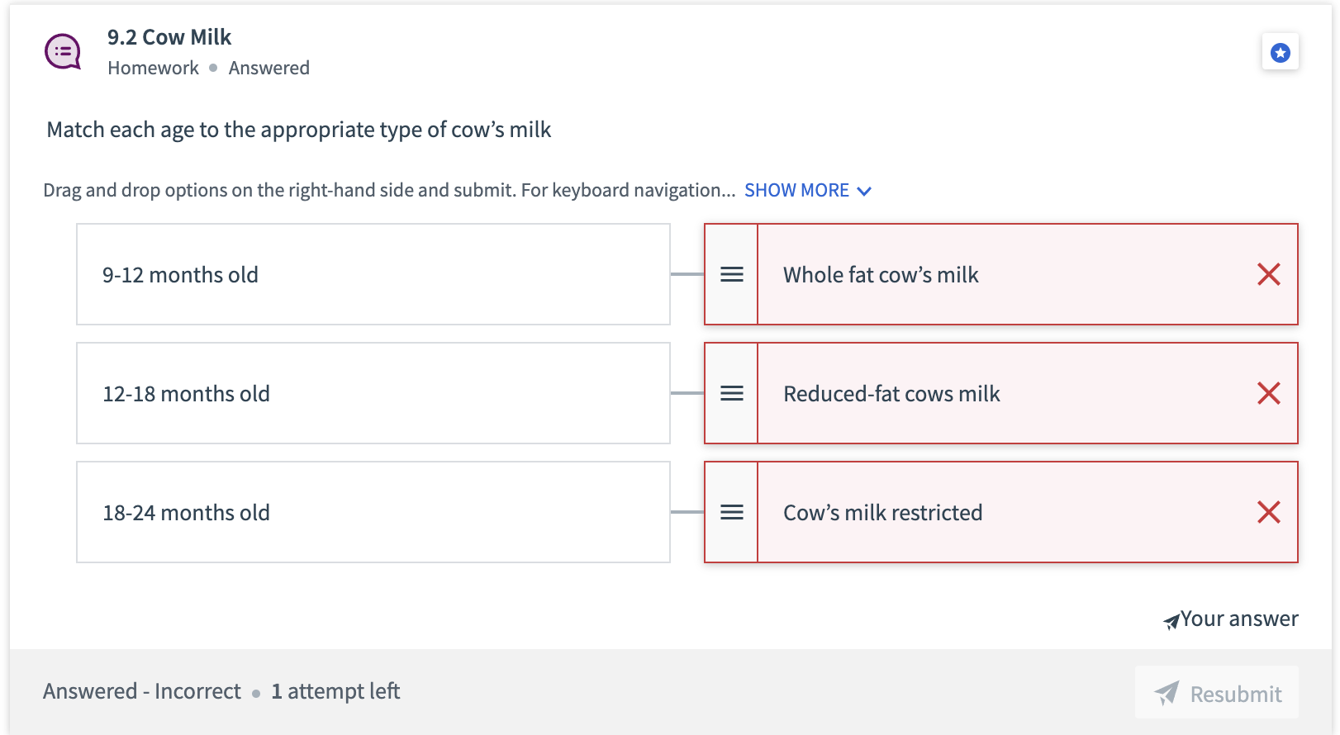The image size is (1340, 735).
Task: Click the blue star bookmark button
Action: coord(1280,53)
